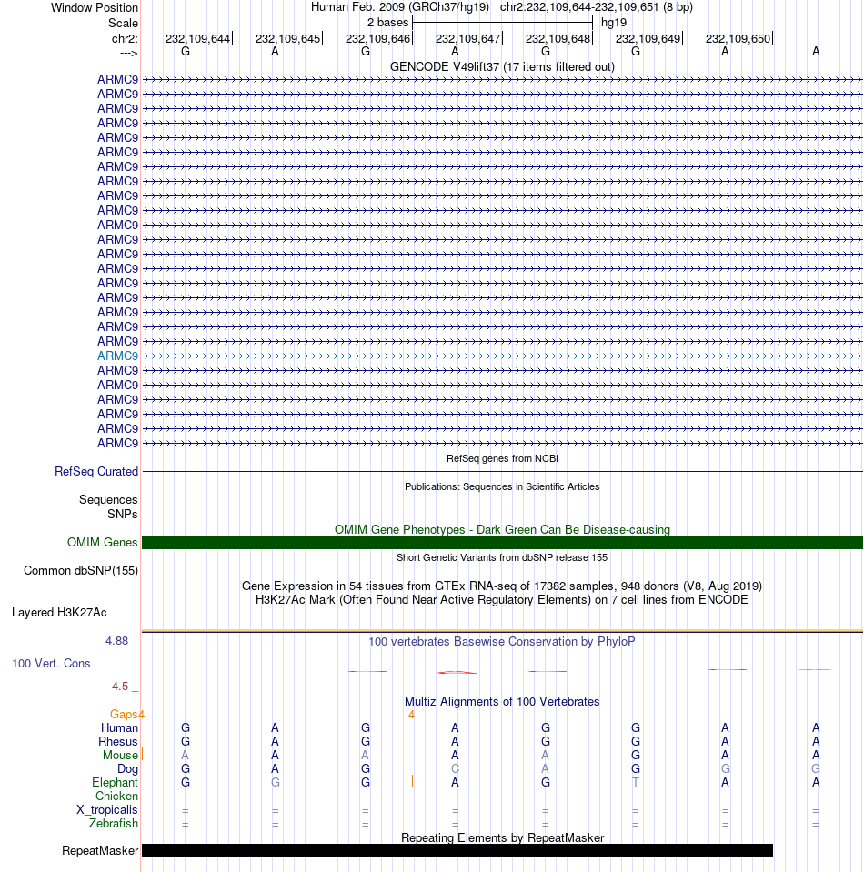This screenshot has height=872, width=864.
Task: Click the ---> strand direction arrow
Action: click(128, 53)
